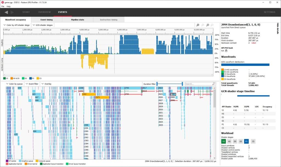Select the VS shader stage icon
The height and width of the screenshot is (167, 281).
click(224, 141)
